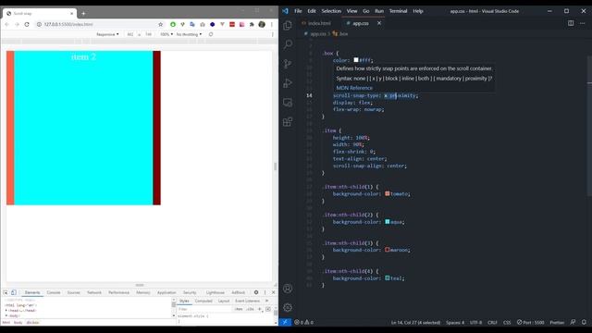
Task: Click Port : 5500 Live Server button
Action: point(530,323)
